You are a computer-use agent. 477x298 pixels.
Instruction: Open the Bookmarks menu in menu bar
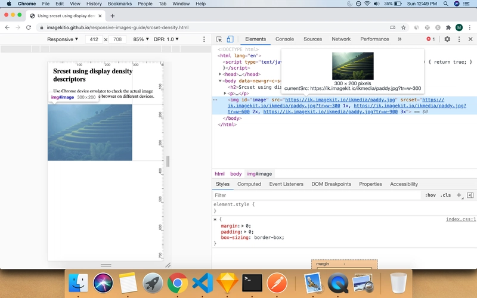(120, 4)
